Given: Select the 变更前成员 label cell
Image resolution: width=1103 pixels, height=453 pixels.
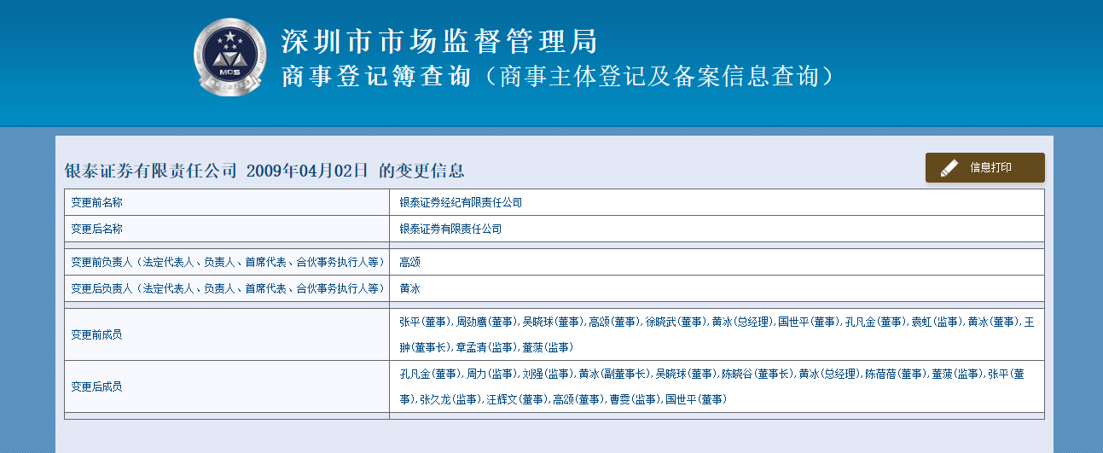Looking at the screenshot, I should click(x=227, y=334).
